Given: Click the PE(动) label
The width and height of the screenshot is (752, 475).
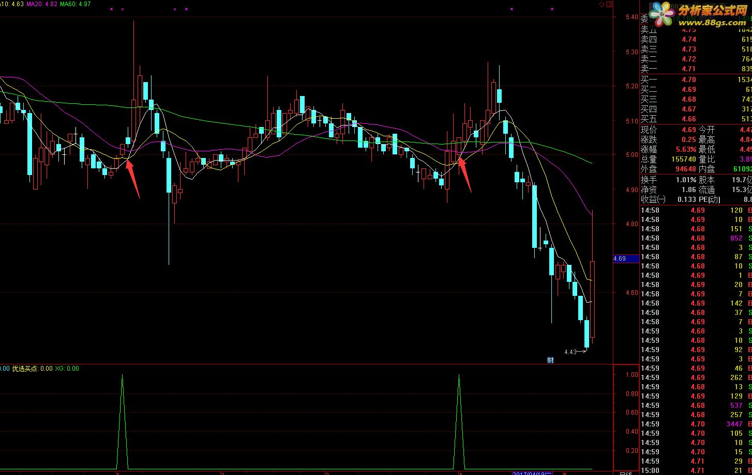Looking at the screenshot, I should tap(710, 199).
